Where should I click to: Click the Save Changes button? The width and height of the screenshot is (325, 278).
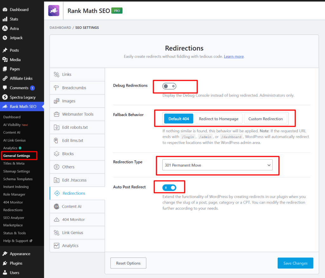[295, 263]
